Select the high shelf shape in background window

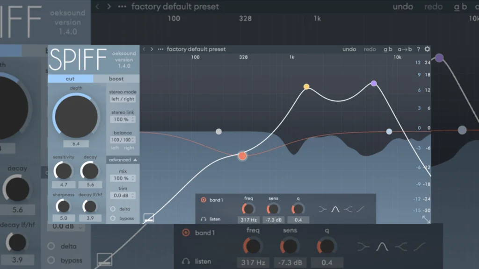tap(401, 247)
